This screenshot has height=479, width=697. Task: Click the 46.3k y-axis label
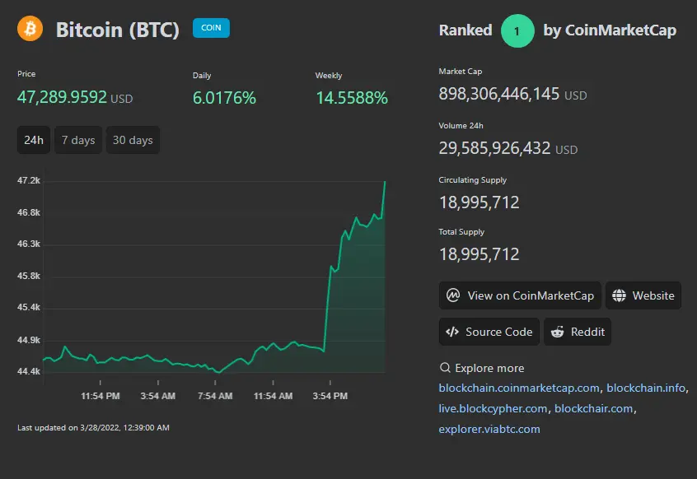[29, 244]
